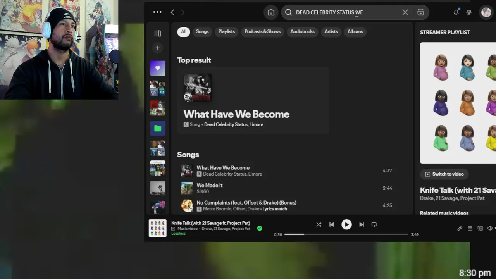Viewport: 496px width, 279px height.
Task: Select the Podcasts & Shows filter chip
Action: (263, 31)
